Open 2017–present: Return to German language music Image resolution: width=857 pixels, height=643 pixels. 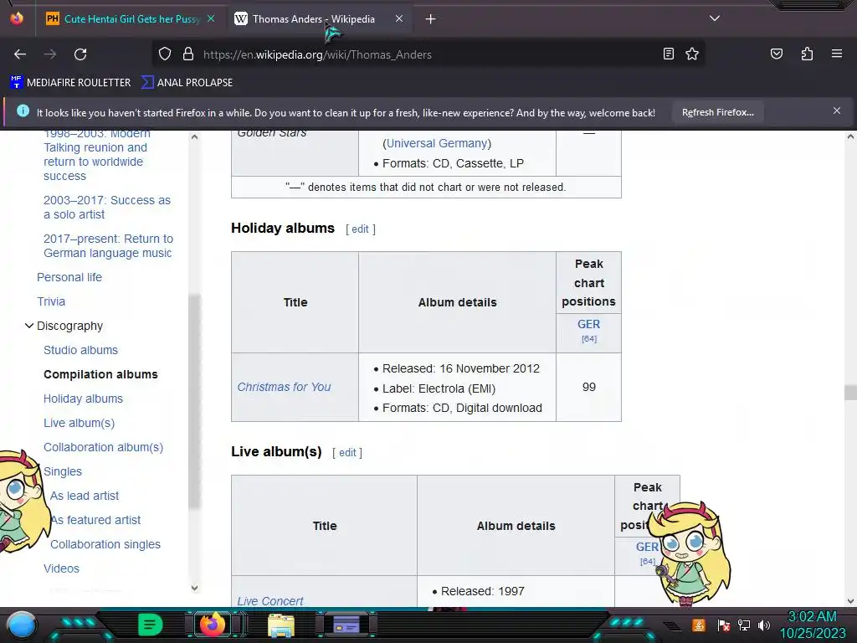[x=108, y=245]
